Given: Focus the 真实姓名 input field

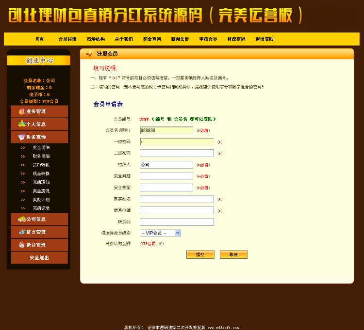Looking at the screenshot, I should [x=177, y=199].
